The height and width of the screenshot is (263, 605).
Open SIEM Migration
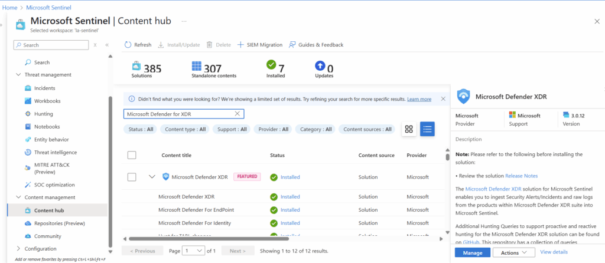coord(260,45)
